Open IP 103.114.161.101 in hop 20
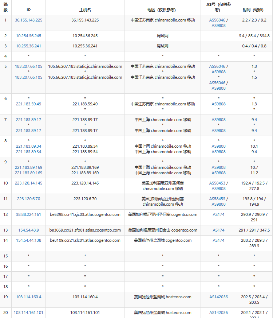Screen dimensions: 273x318 point(28,313)
